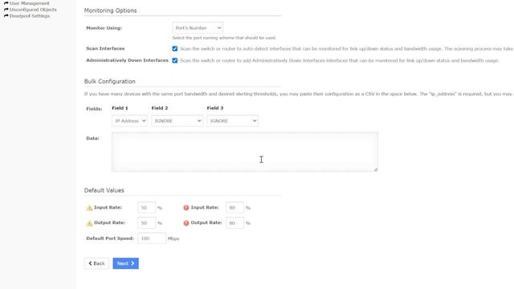Open Field 3 IGNORE dropdown
The width and height of the screenshot is (514, 289).
(232, 121)
